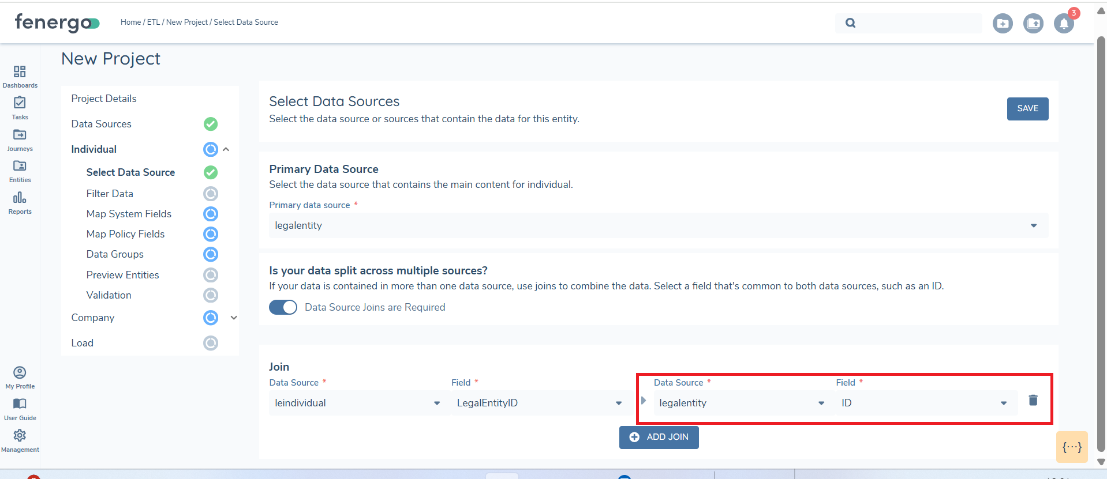Go to Filter Data step
Image resolution: width=1107 pixels, height=479 pixels.
[x=110, y=194]
